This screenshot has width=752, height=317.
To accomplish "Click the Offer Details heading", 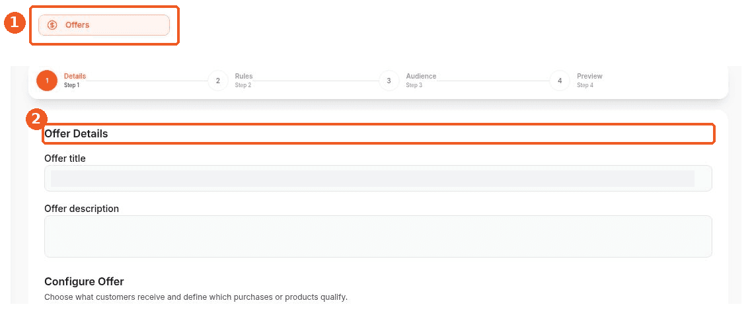I will [x=76, y=134].
